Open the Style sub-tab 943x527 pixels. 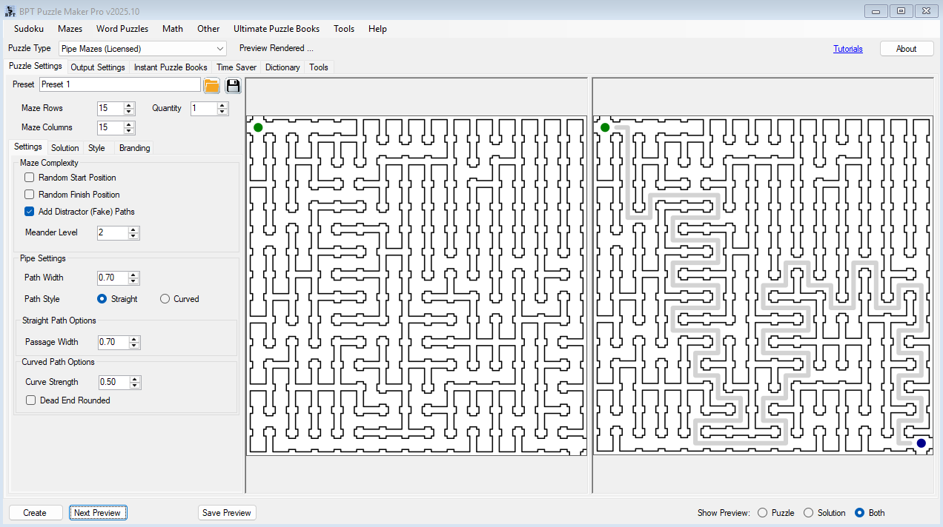pos(96,148)
